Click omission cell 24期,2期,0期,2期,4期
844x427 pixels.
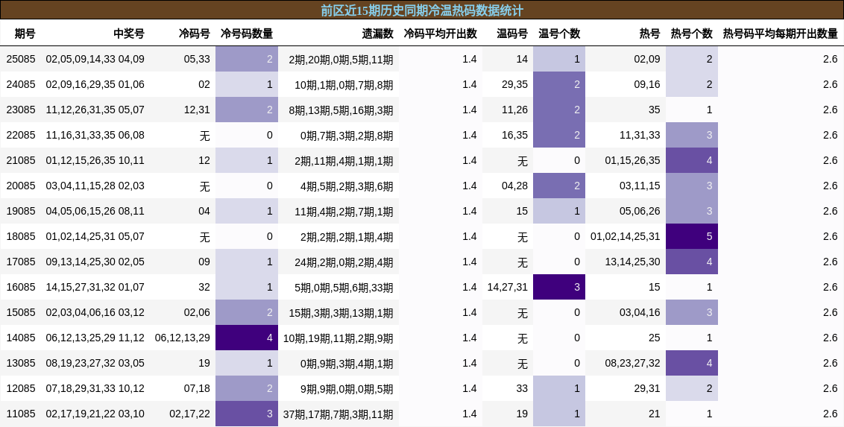[x=344, y=262]
